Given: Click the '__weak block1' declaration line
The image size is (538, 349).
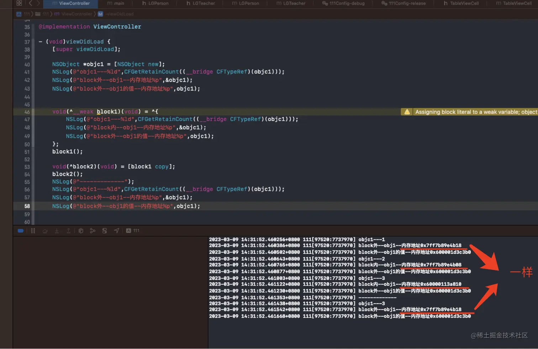Looking at the screenshot, I should point(105,112).
